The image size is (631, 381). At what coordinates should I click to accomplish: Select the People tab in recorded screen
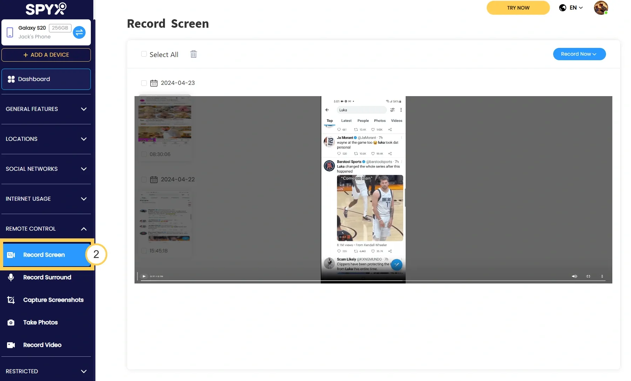363,121
